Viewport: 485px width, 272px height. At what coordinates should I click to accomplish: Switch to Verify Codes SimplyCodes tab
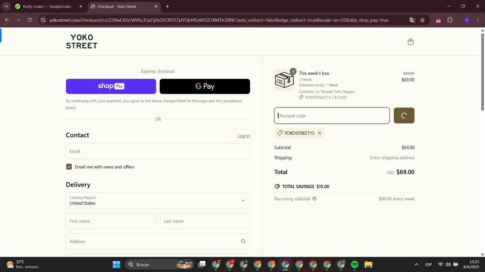coord(47,6)
